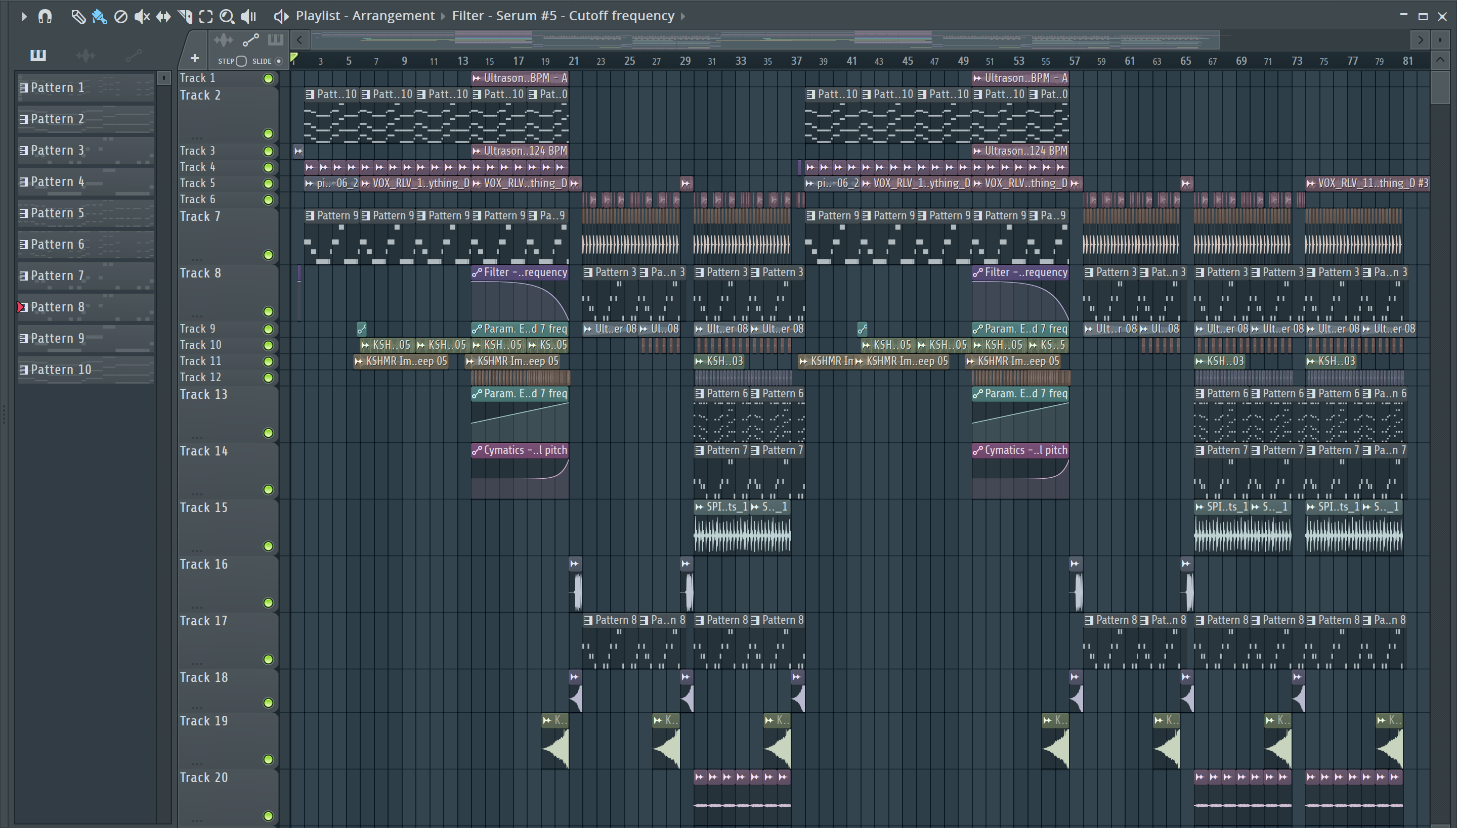Open menu of first Param. EQ clip on Track 13

[477, 394]
